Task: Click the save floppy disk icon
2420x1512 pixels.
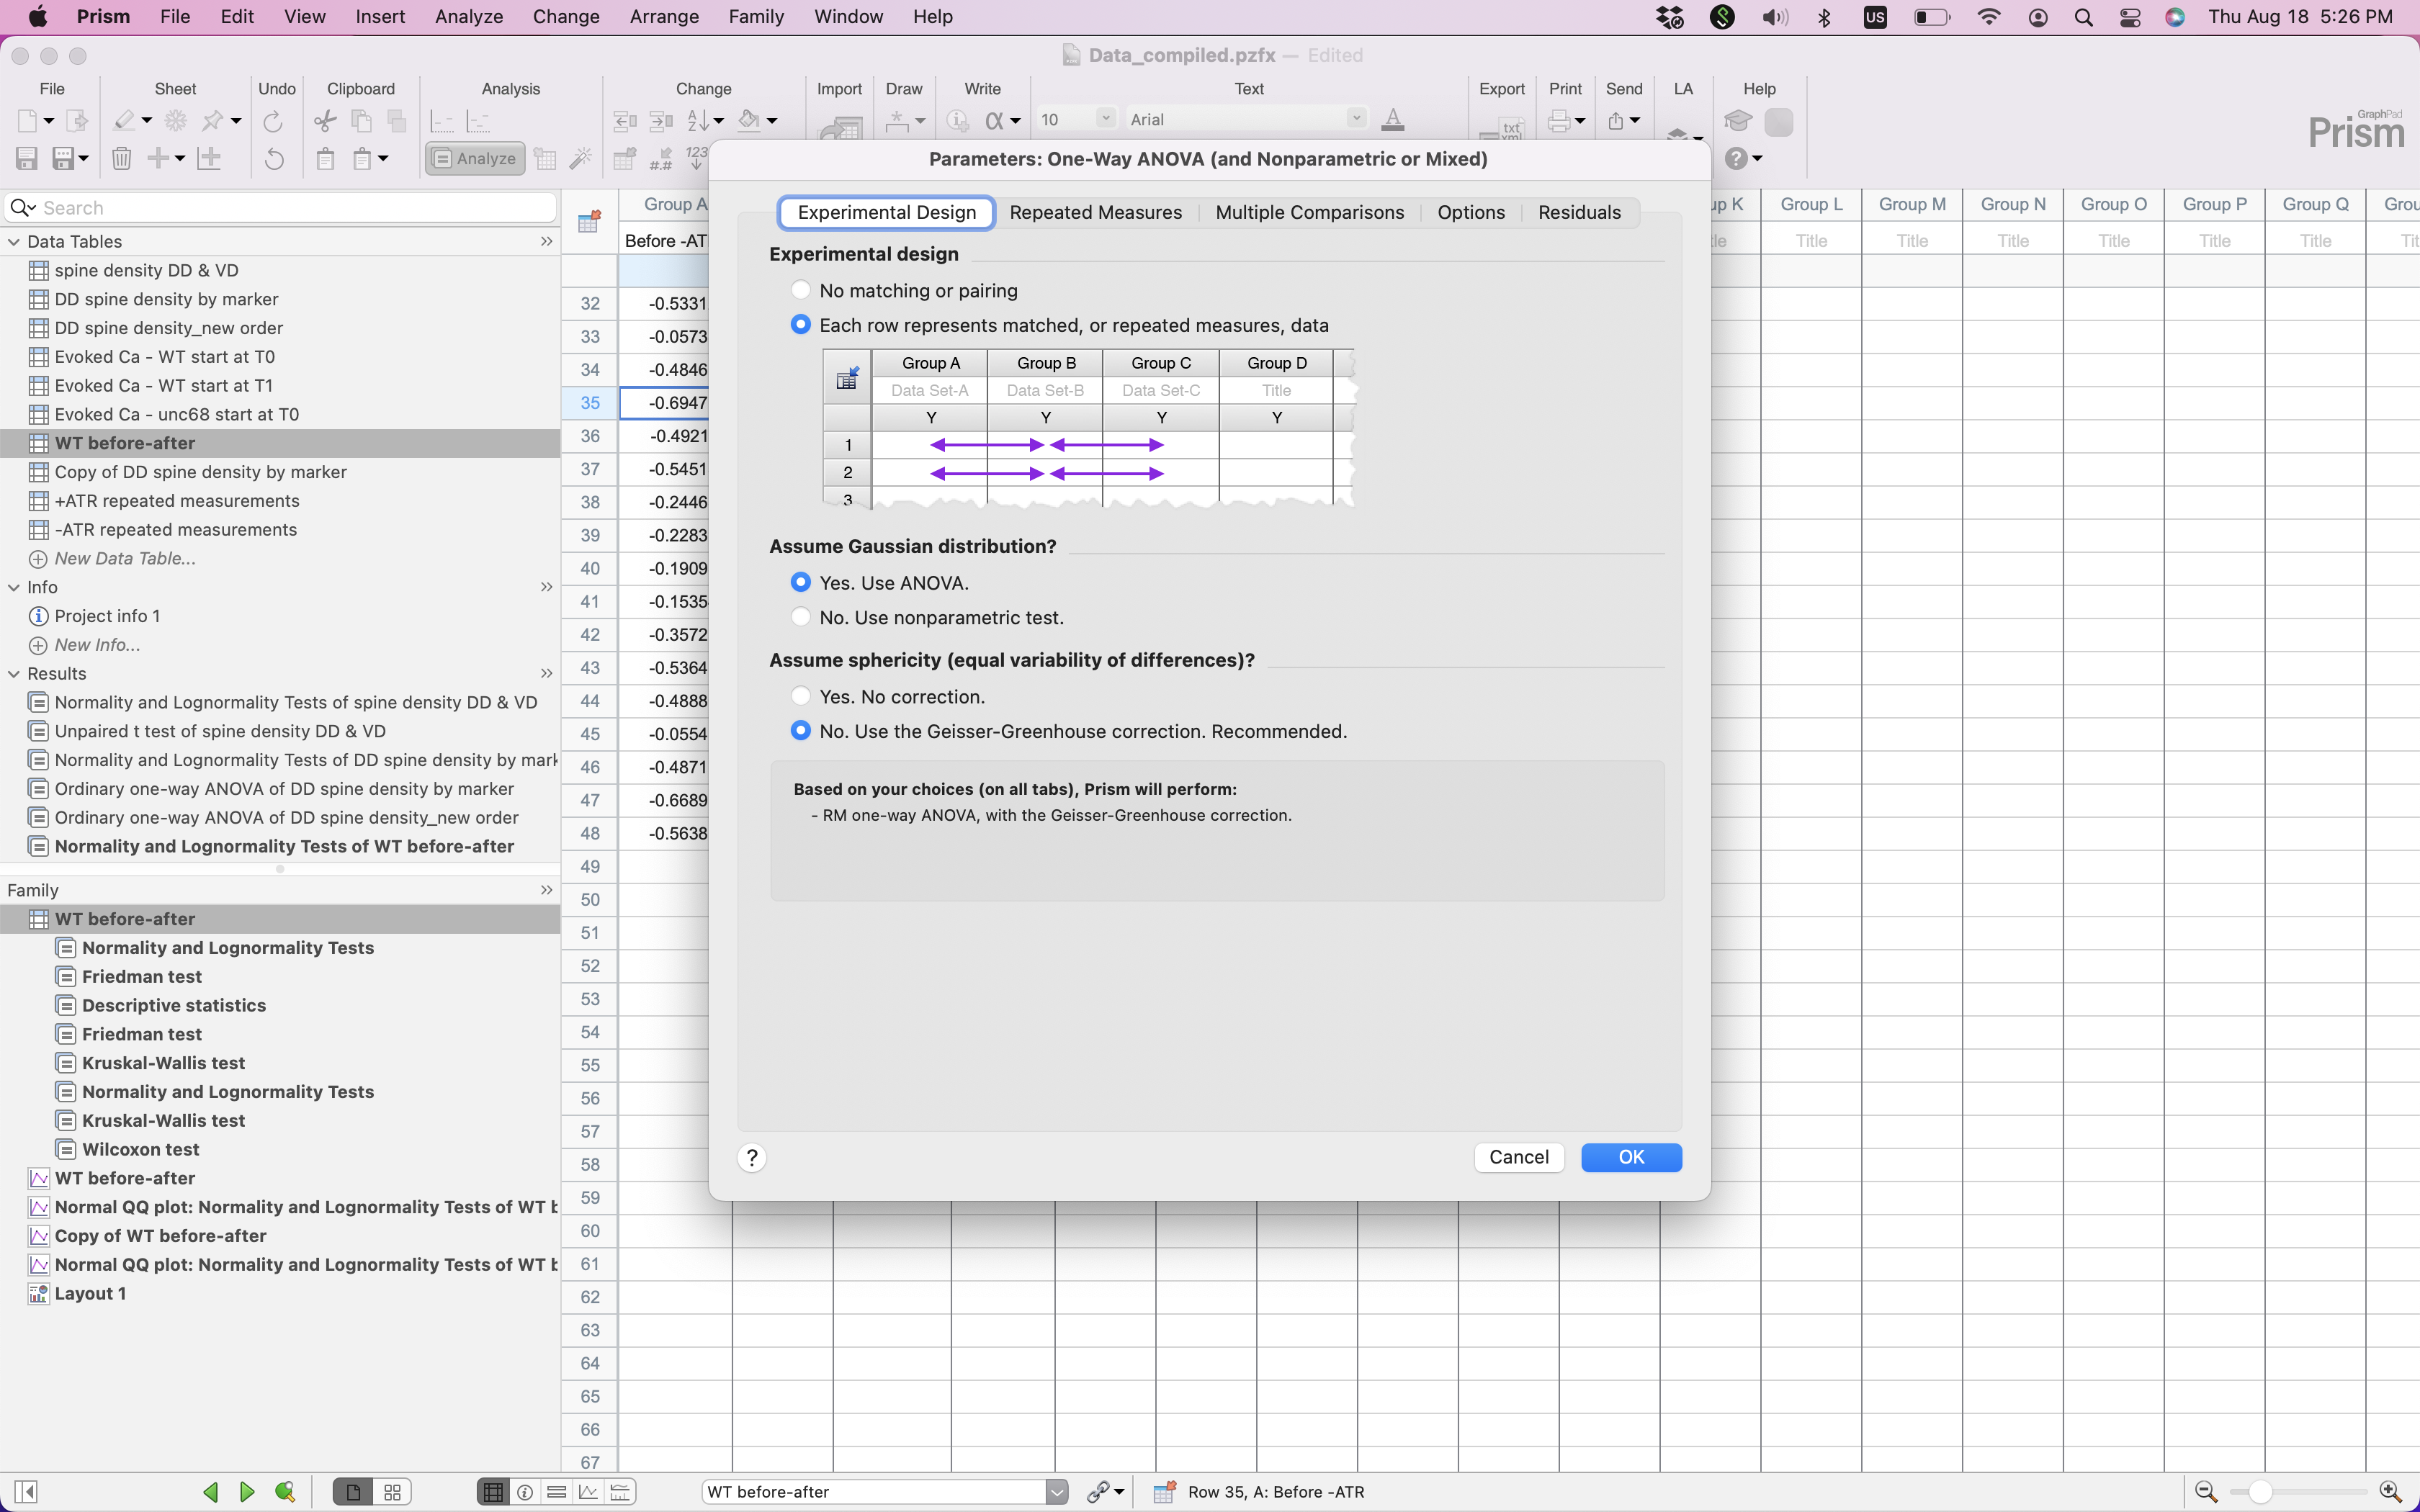Action: pyautogui.click(x=27, y=158)
